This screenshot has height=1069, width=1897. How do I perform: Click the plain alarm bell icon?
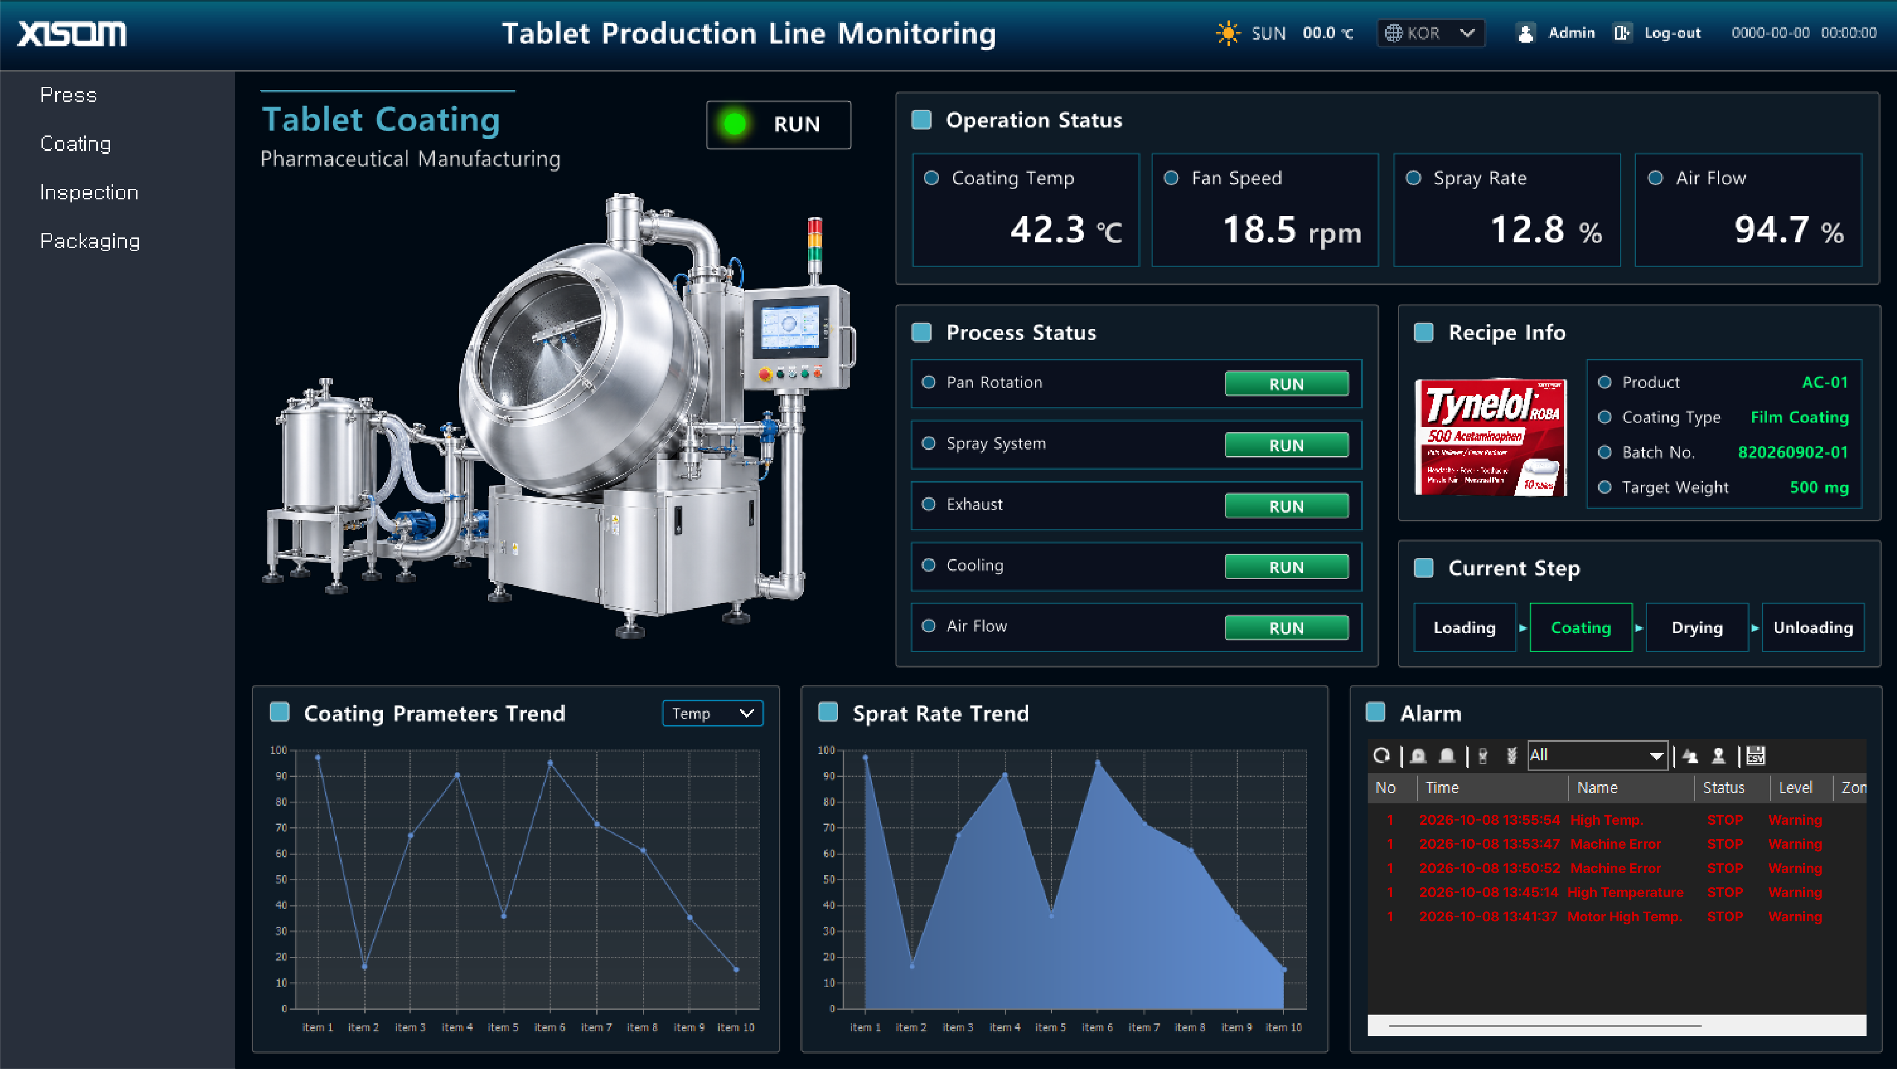pos(1447,755)
